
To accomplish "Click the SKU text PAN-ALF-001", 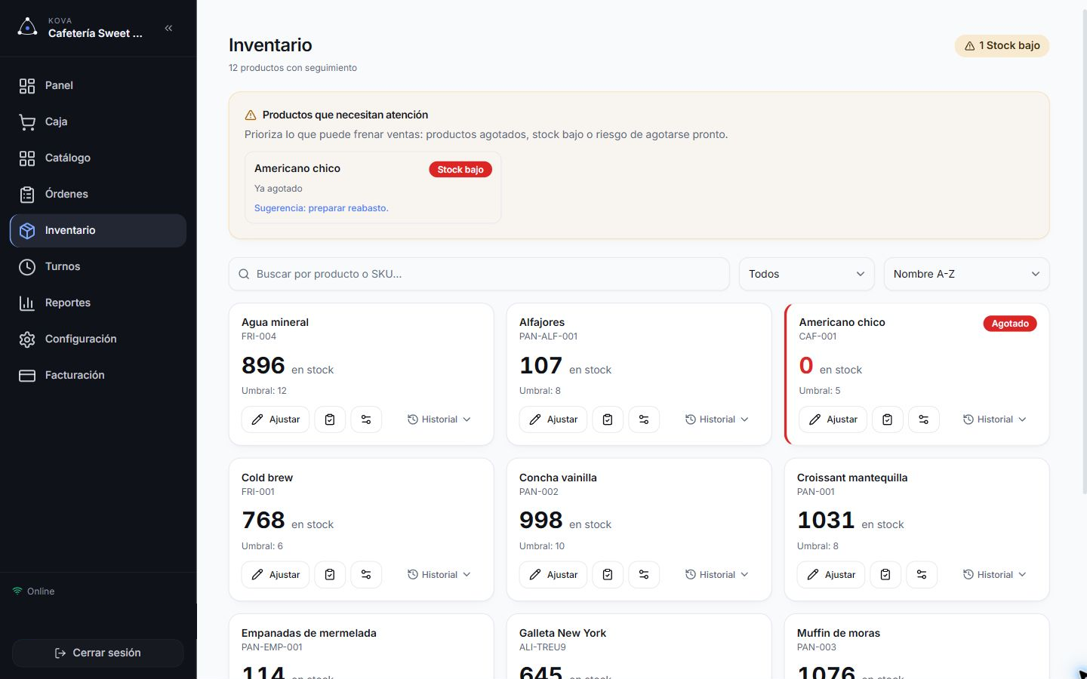I will coord(548,336).
